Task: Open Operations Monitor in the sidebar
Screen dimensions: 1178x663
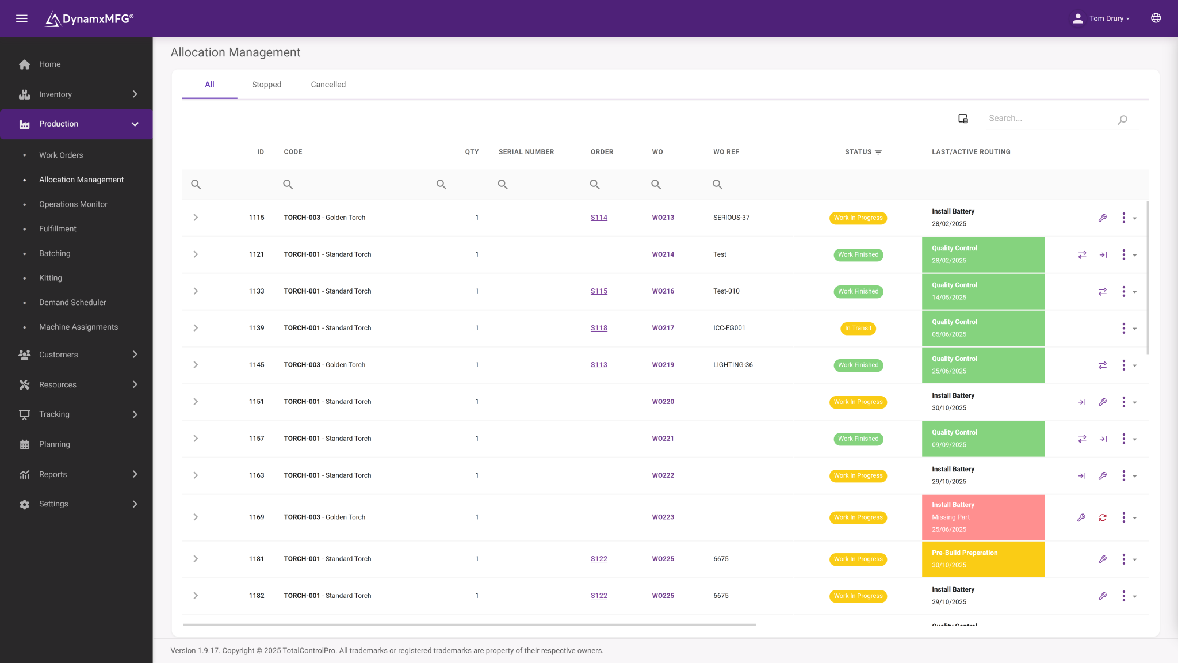Action: coord(73,204)
